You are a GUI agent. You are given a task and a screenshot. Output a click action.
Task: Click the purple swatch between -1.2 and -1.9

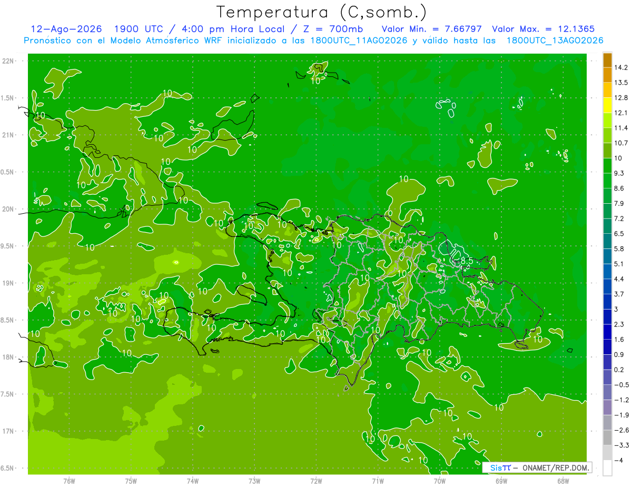[607, 407]
